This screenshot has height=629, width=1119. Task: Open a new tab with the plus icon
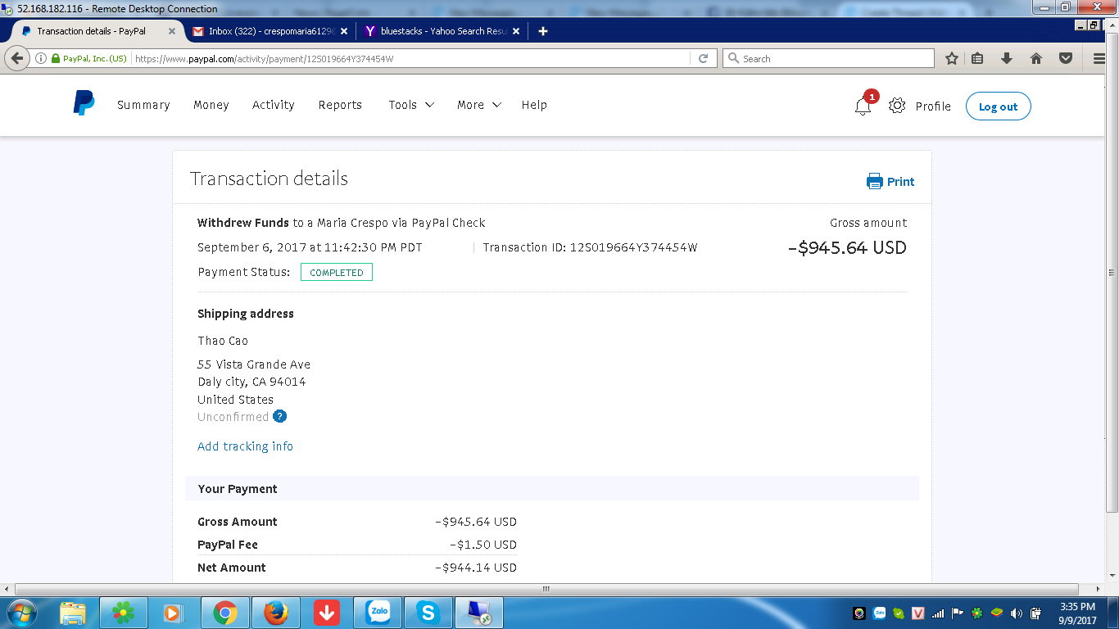[542, 31]
